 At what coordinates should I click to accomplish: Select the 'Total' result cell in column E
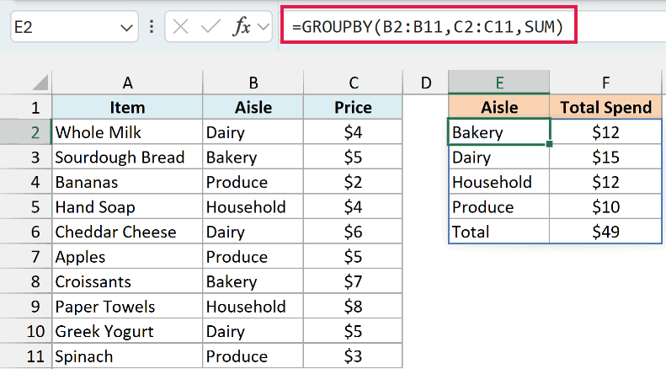click(499, 232)
